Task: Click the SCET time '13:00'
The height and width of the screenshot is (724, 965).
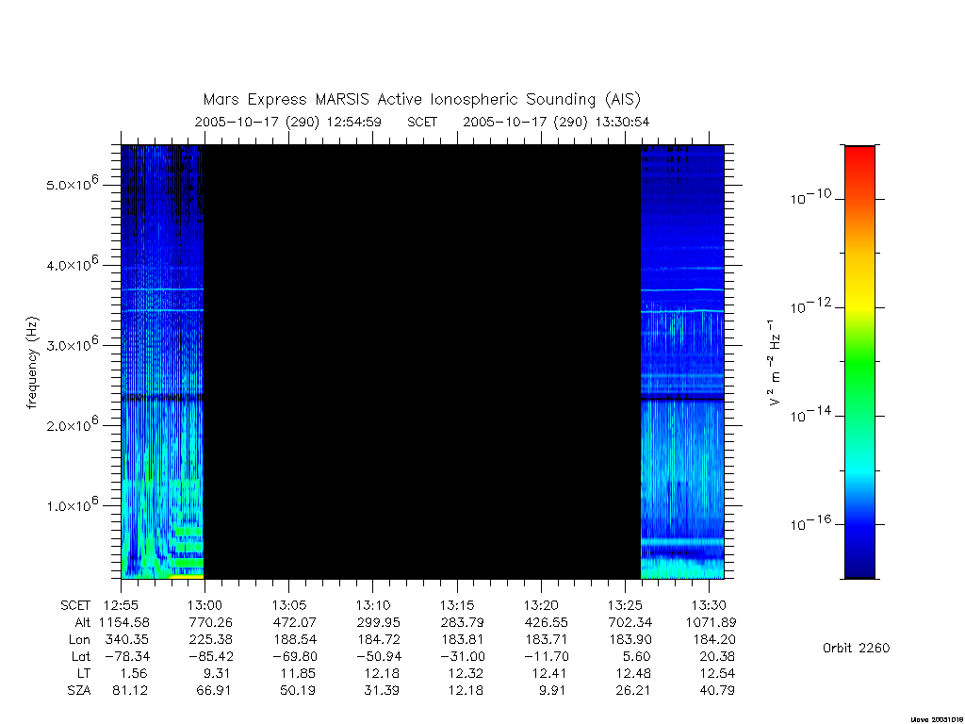Action: point(204,606)
